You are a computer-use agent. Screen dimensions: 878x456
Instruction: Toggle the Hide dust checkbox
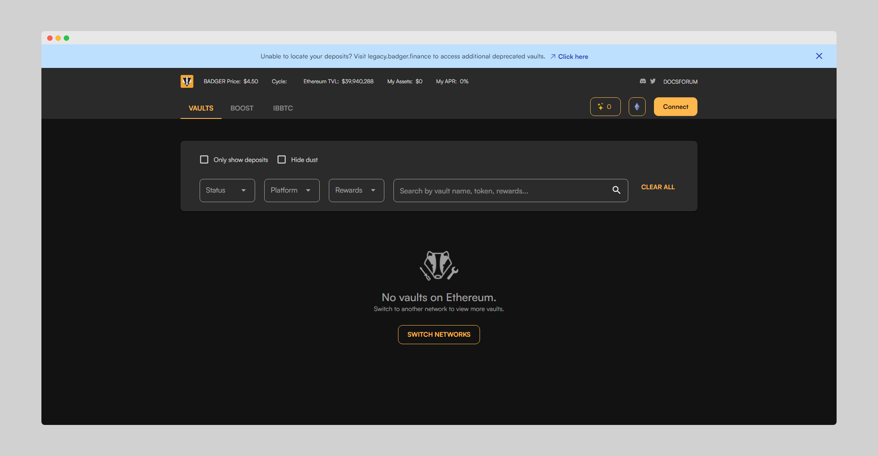pyautogui.click(x=282, y=159)
